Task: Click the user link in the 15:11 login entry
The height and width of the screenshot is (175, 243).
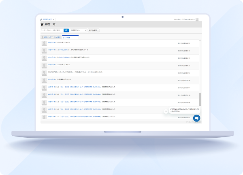Action: [52, 64]
